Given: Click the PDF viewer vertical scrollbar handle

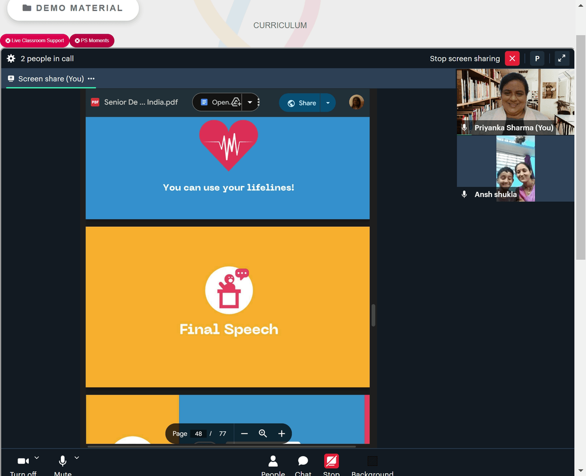Looking at the screenshot, I should (x=373, y=315).
